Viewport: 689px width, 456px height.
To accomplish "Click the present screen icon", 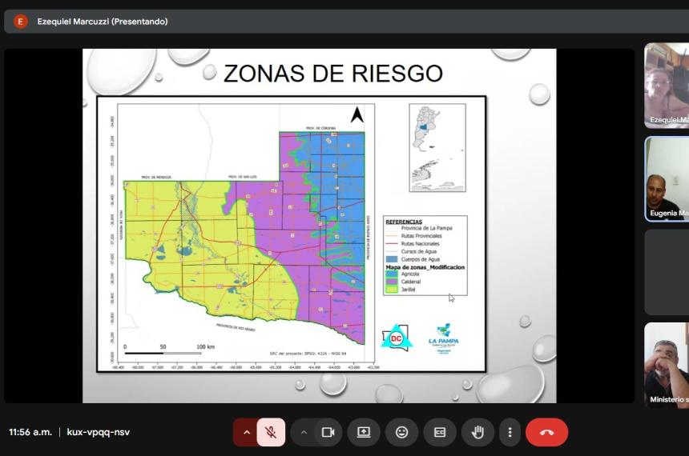I will 364,432.
